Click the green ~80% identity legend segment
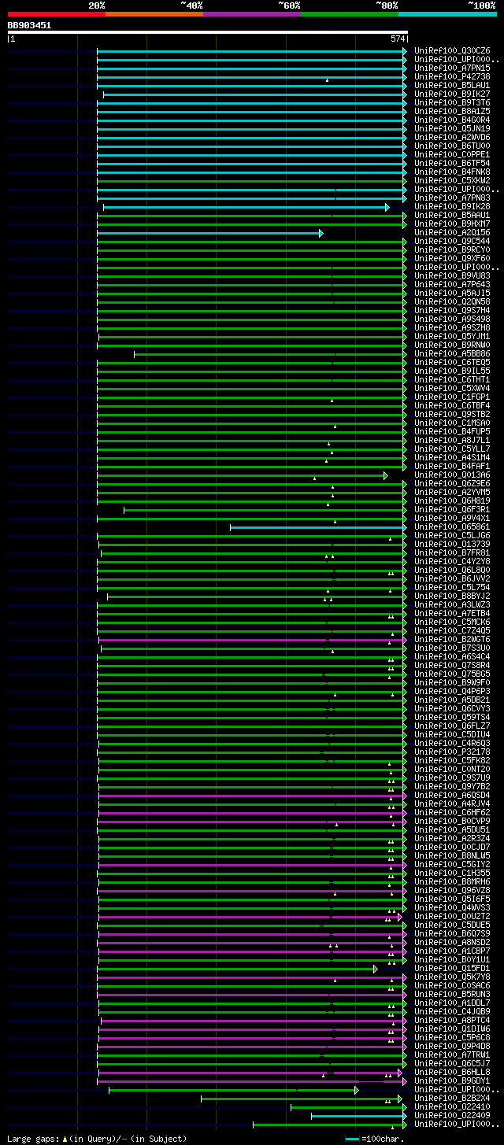The image size is (504, 1145). tap(350, 14)
